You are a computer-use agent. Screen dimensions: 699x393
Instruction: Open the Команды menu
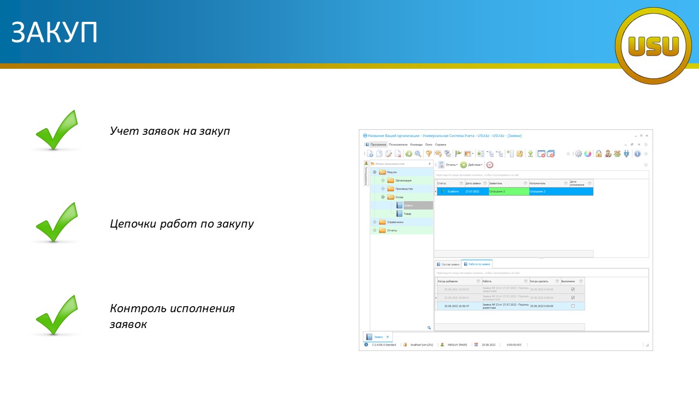click(416, 144)
